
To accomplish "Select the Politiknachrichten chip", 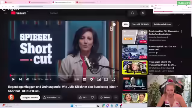I will point(162,25).
